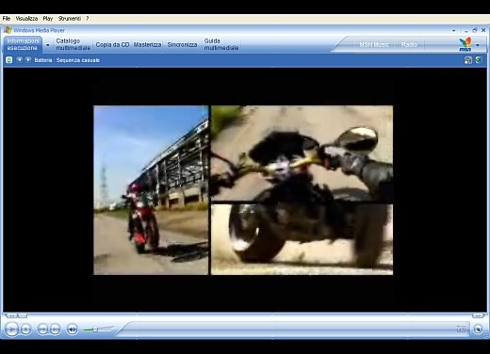The image size is (490, 354).
Task: Restore the Windows Media Player window
Action: point(475,30)
